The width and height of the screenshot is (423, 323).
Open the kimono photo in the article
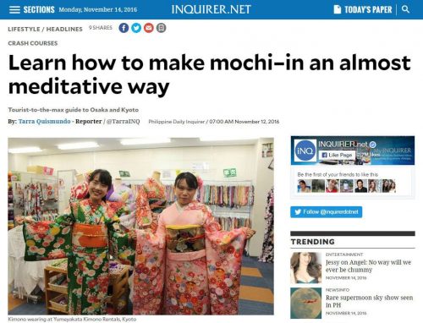pos(140,226)
